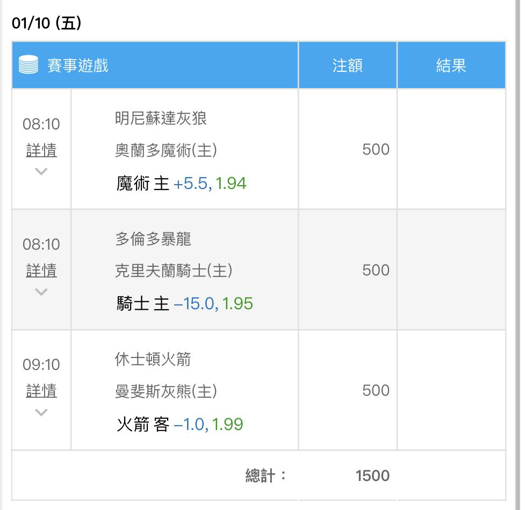Screen dimensions: 525x510
Task: Expand chevron under Raptors Cavaliers game
Action: pyautogui.click(x=41, y=292)
